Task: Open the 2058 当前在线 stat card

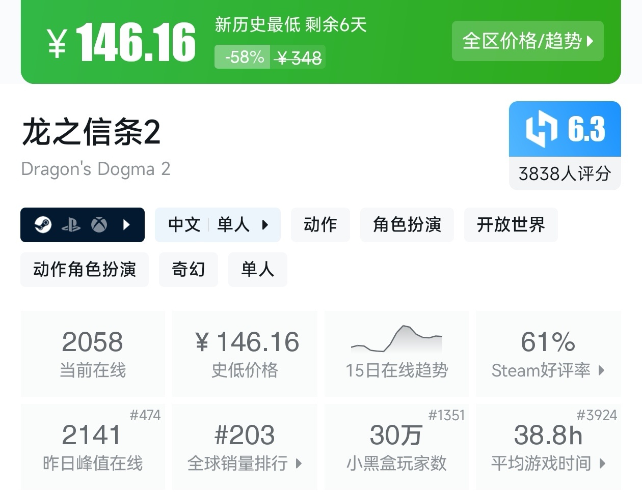Action: click(93, 354)
